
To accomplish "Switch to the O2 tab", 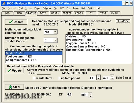I will 91,13.
